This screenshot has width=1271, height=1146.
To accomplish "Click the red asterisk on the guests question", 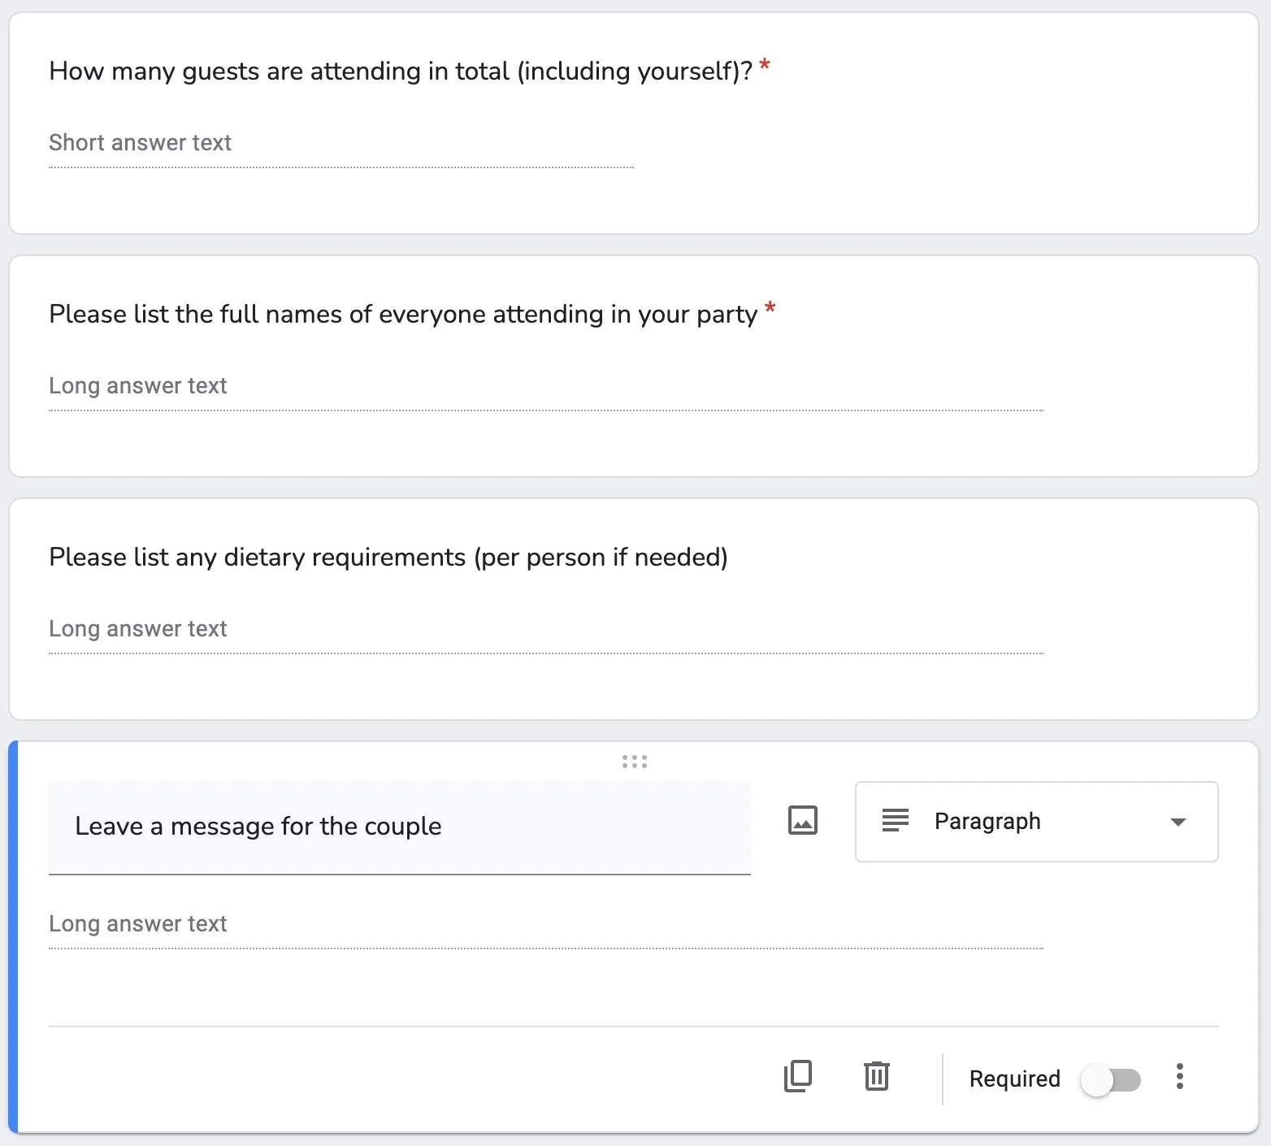I will [763, 65].
